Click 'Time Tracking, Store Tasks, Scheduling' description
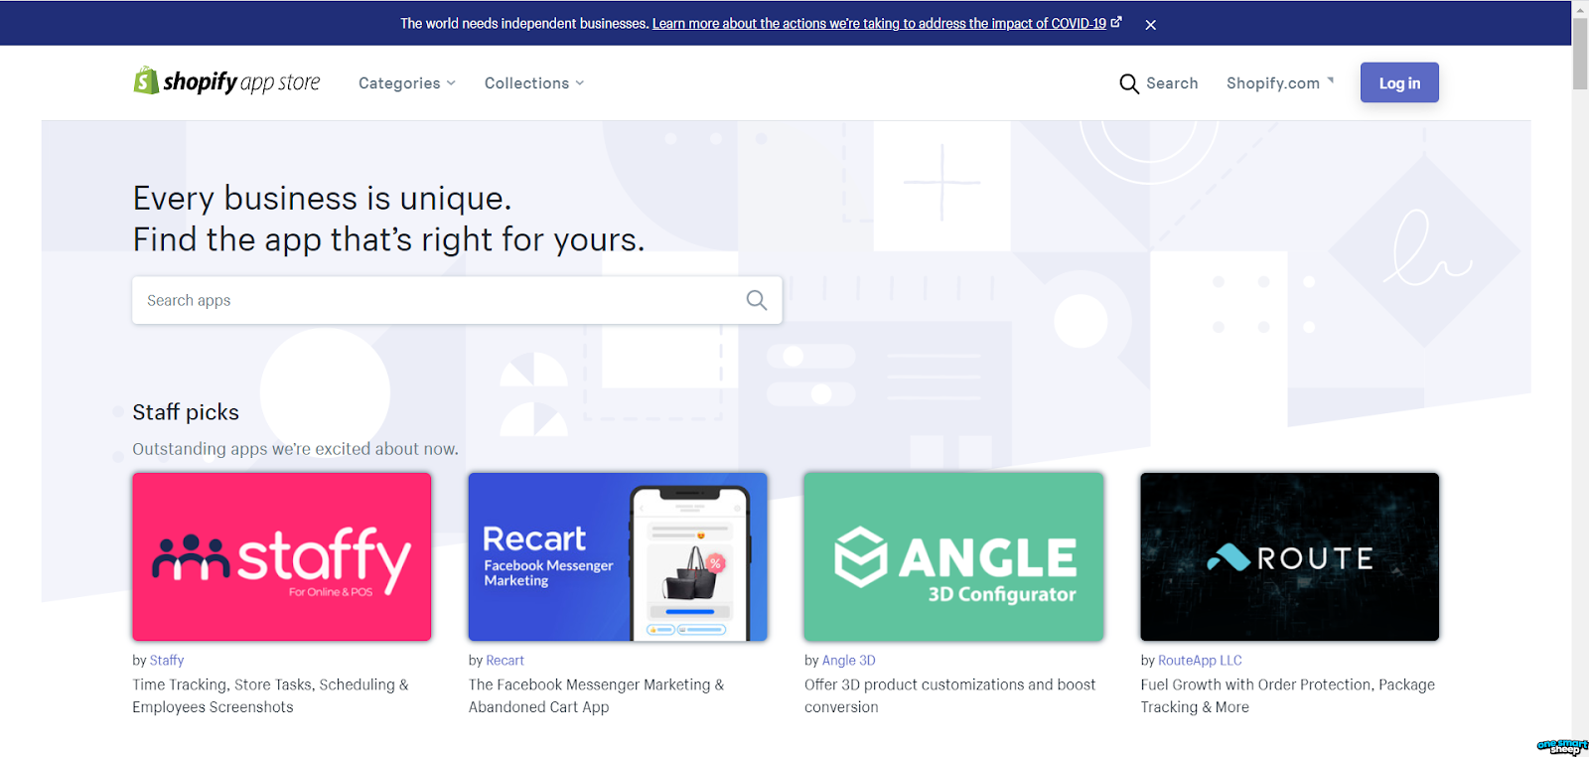The width and height of the screenshot is (1589, 757). tap(270, 695)
